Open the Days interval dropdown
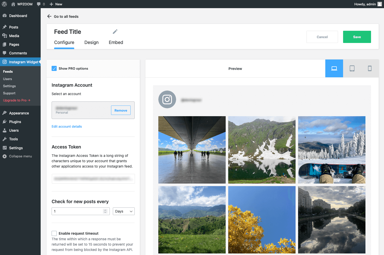Image resolution: width=384 pixels, height=255 pixels. 124,211
